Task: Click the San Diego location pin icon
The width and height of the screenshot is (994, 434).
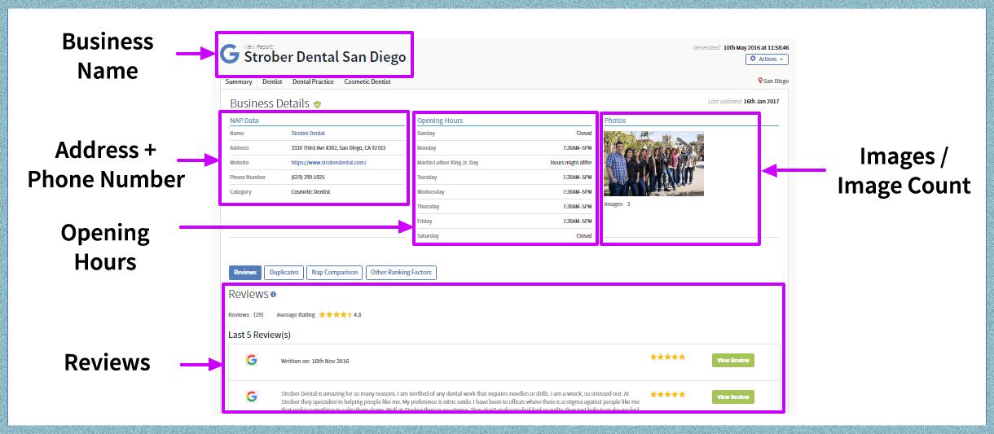Action: [x=760, y=81]
